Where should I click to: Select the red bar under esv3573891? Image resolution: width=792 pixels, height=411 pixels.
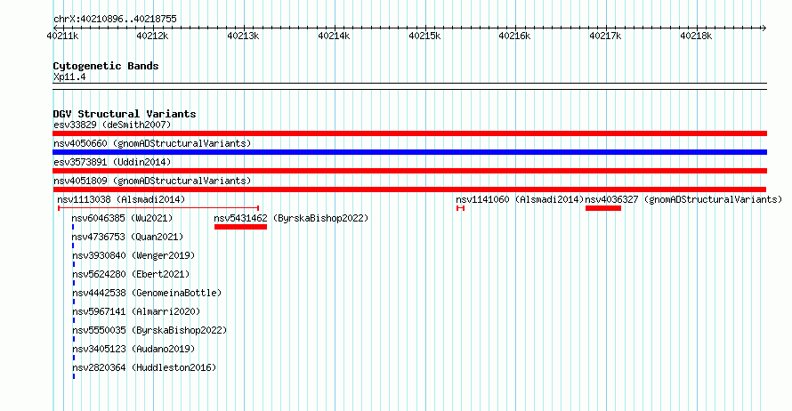tap(409, 171)
